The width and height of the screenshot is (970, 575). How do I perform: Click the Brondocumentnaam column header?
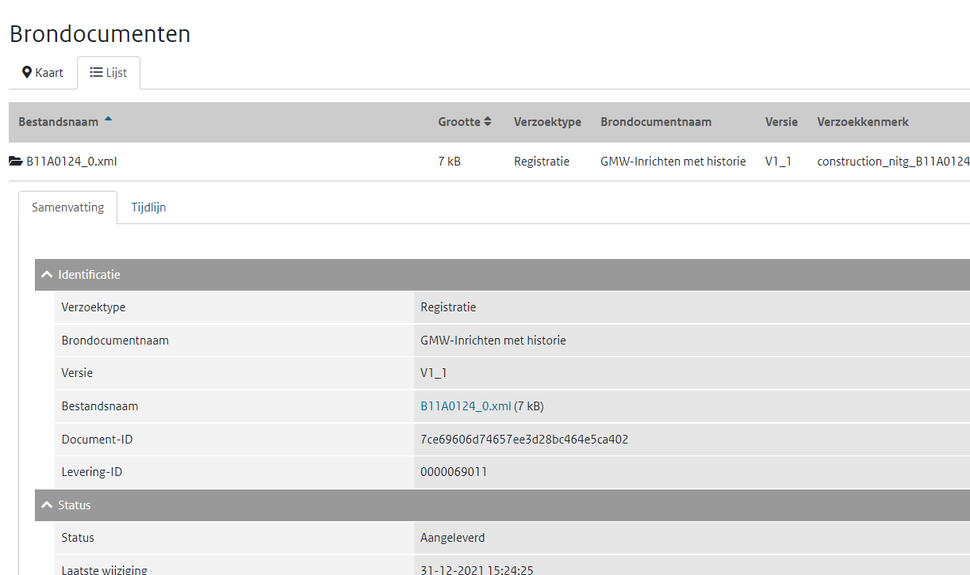click(656, 122)
